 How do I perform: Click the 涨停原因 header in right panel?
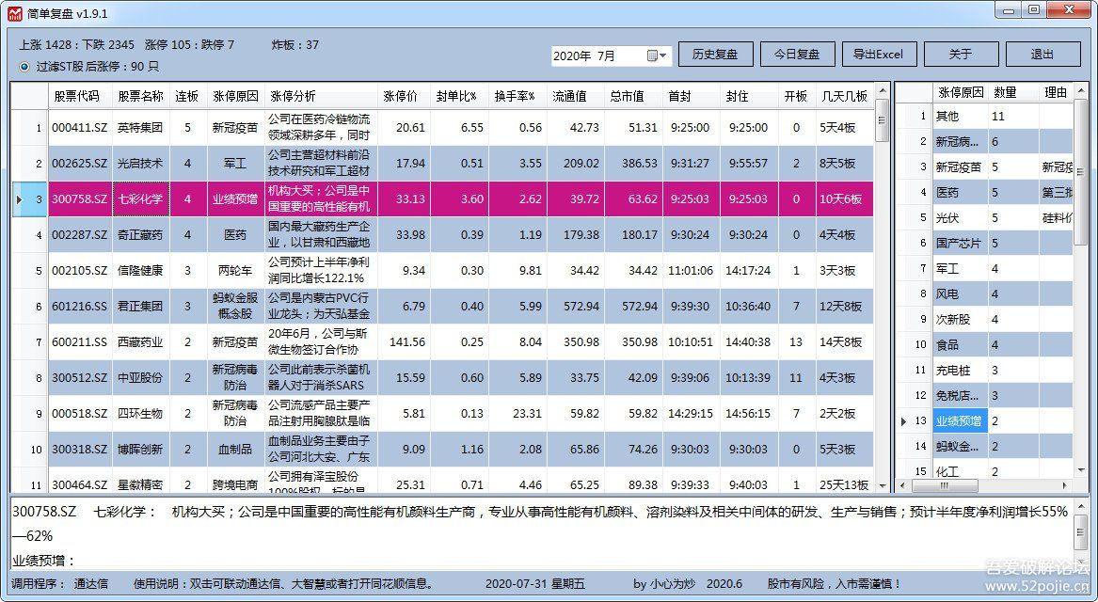point(961,92)
